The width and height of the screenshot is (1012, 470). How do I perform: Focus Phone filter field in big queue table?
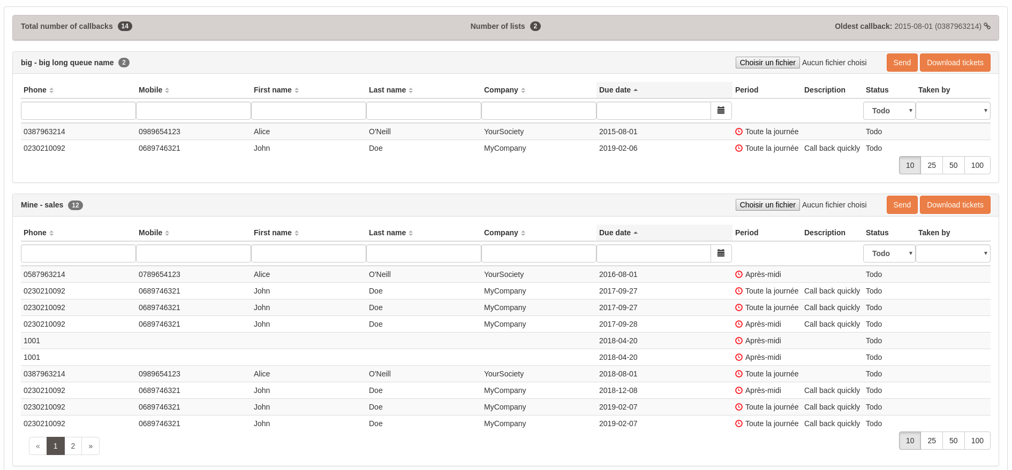(x=78, y=111)
